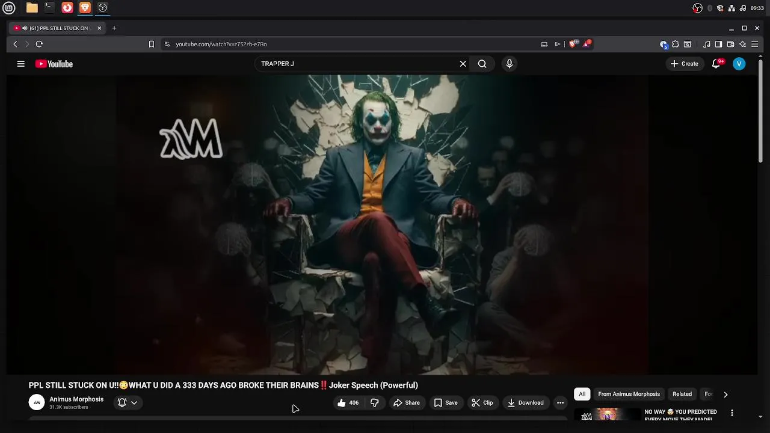Viewport: 770px width, 433px height.
Task: Clear the search query
Action: pyautogui.click(x=463, y=64)
